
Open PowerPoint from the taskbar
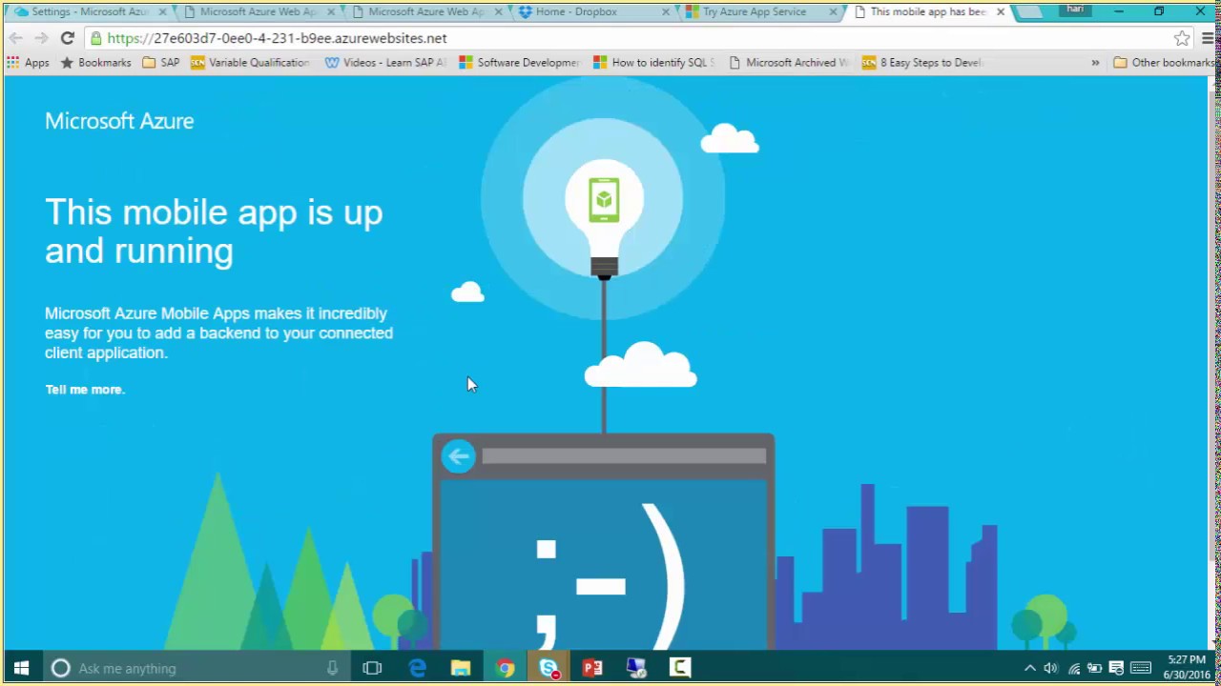click(x=592, y=668)
